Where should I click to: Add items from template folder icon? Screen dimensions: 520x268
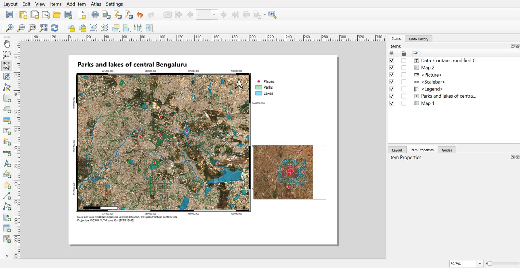click(57, 15)
